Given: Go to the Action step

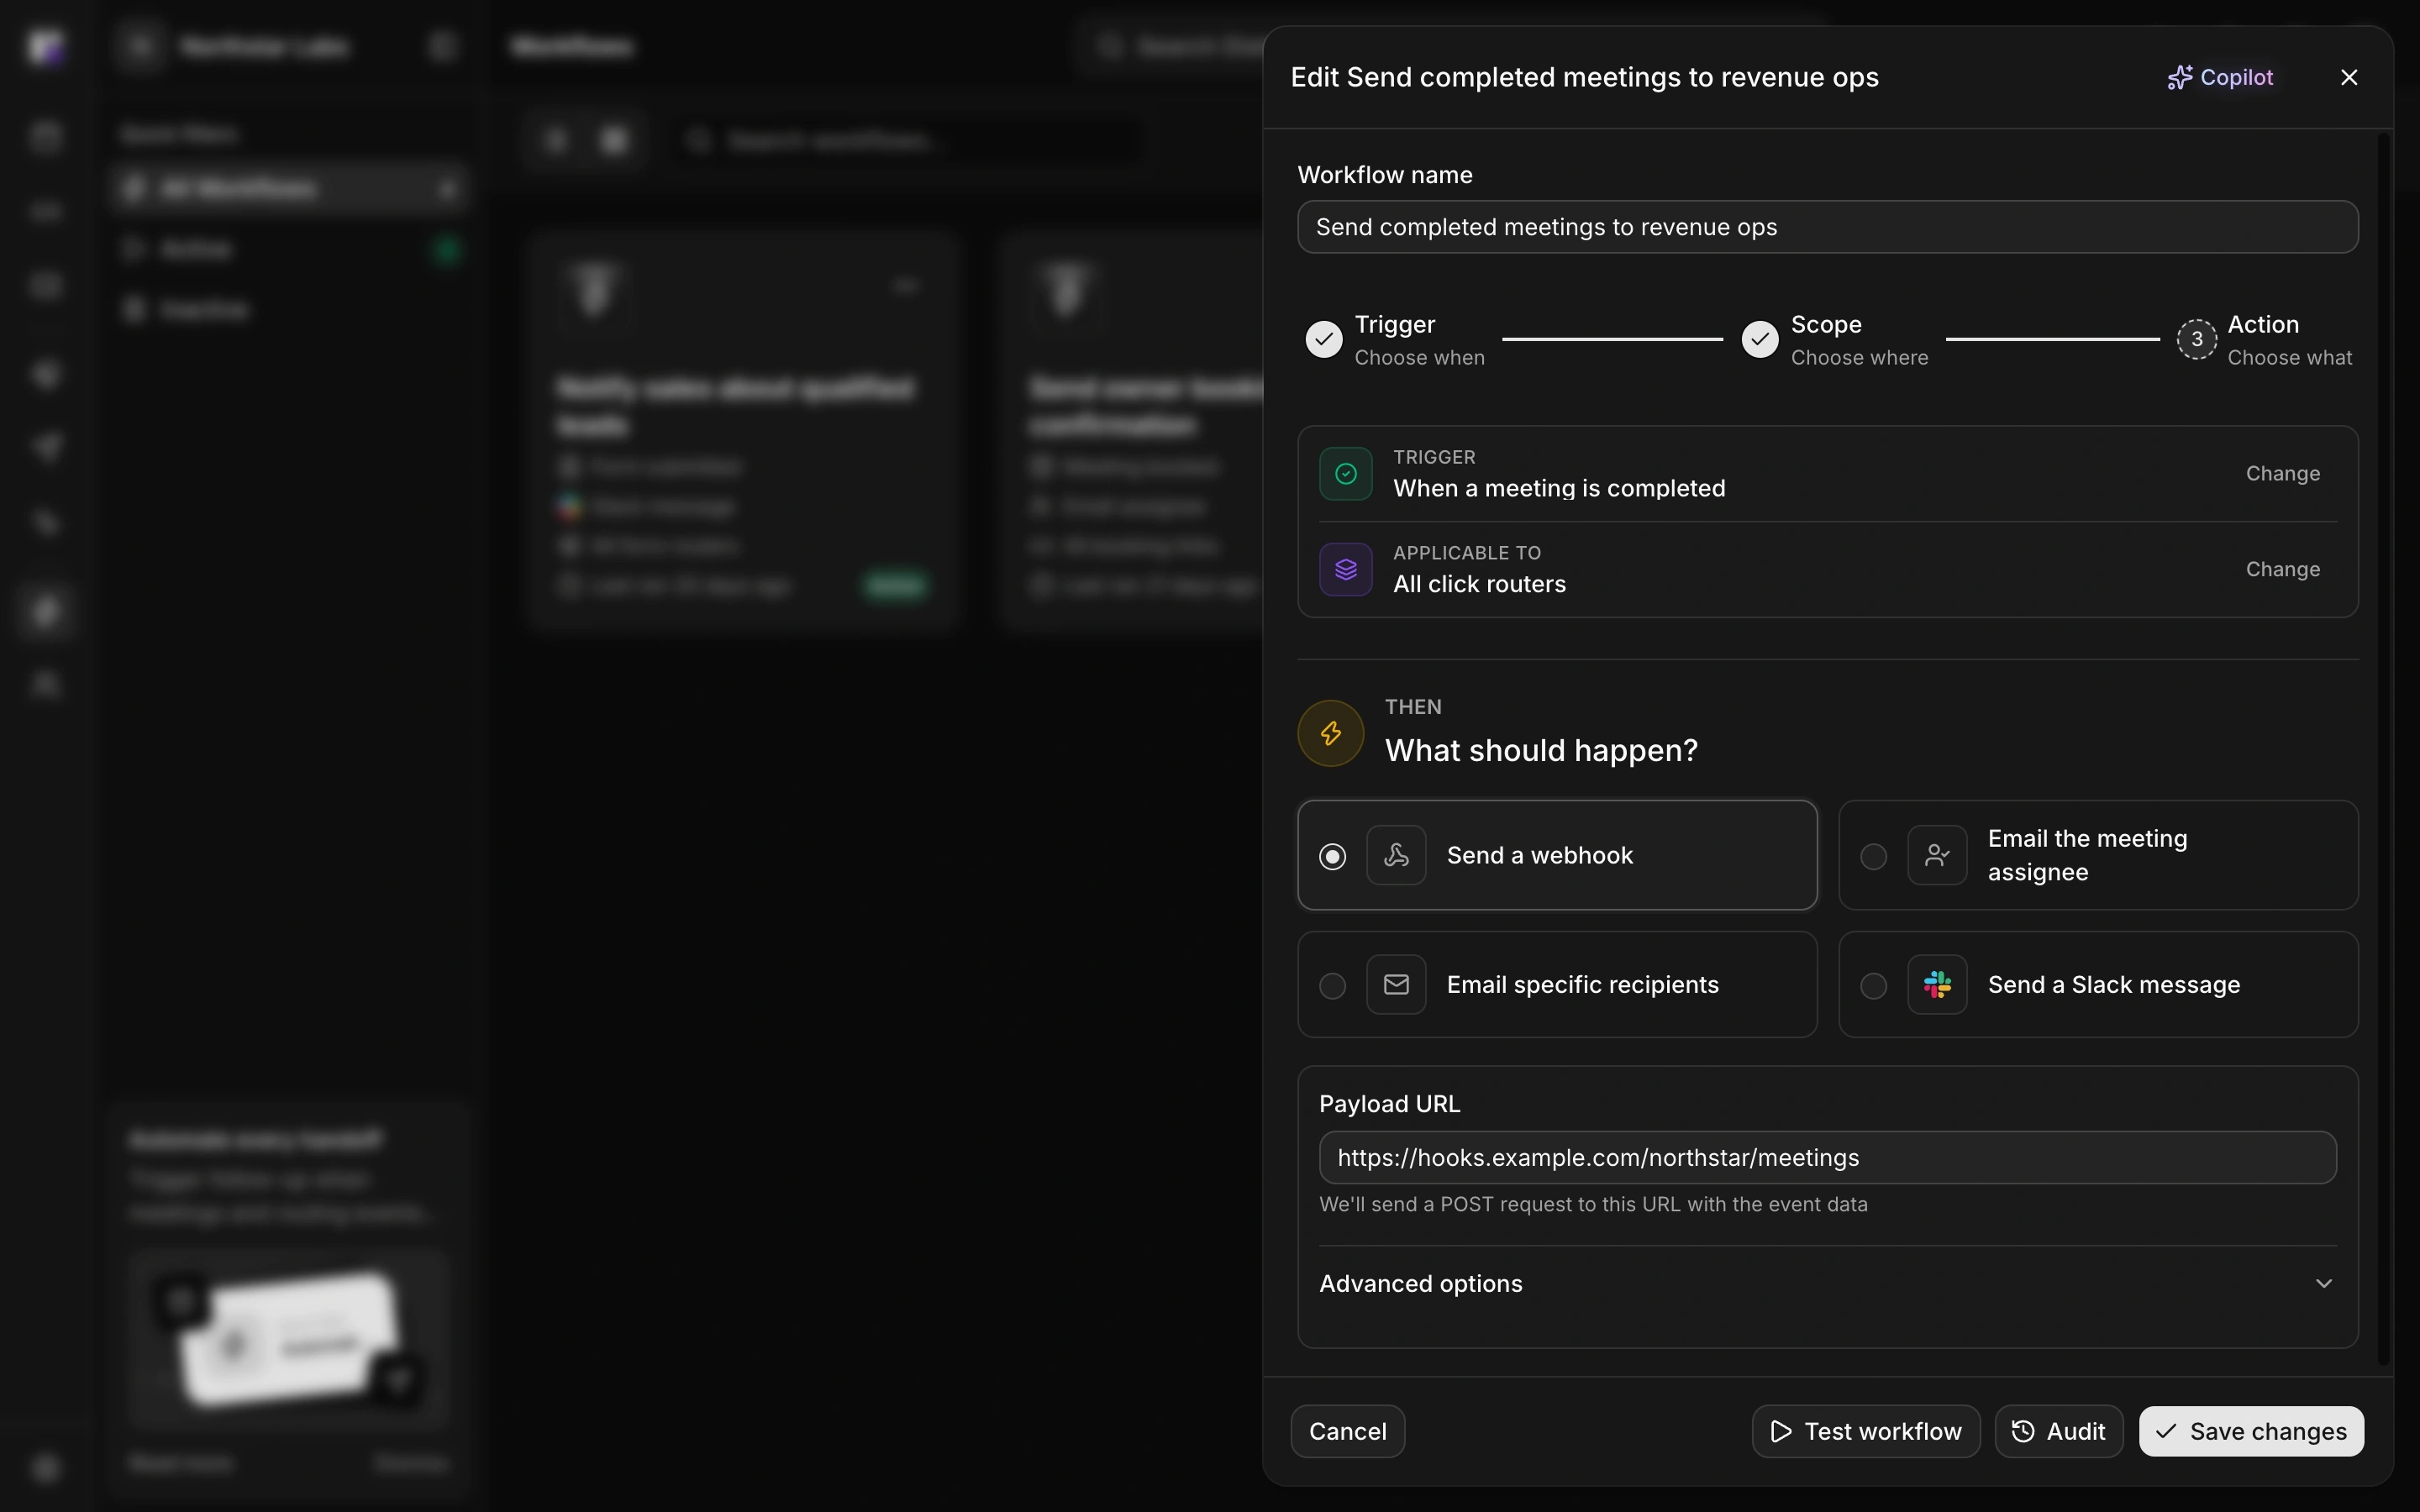Looking at the screenshot, I should point(2265,340).
